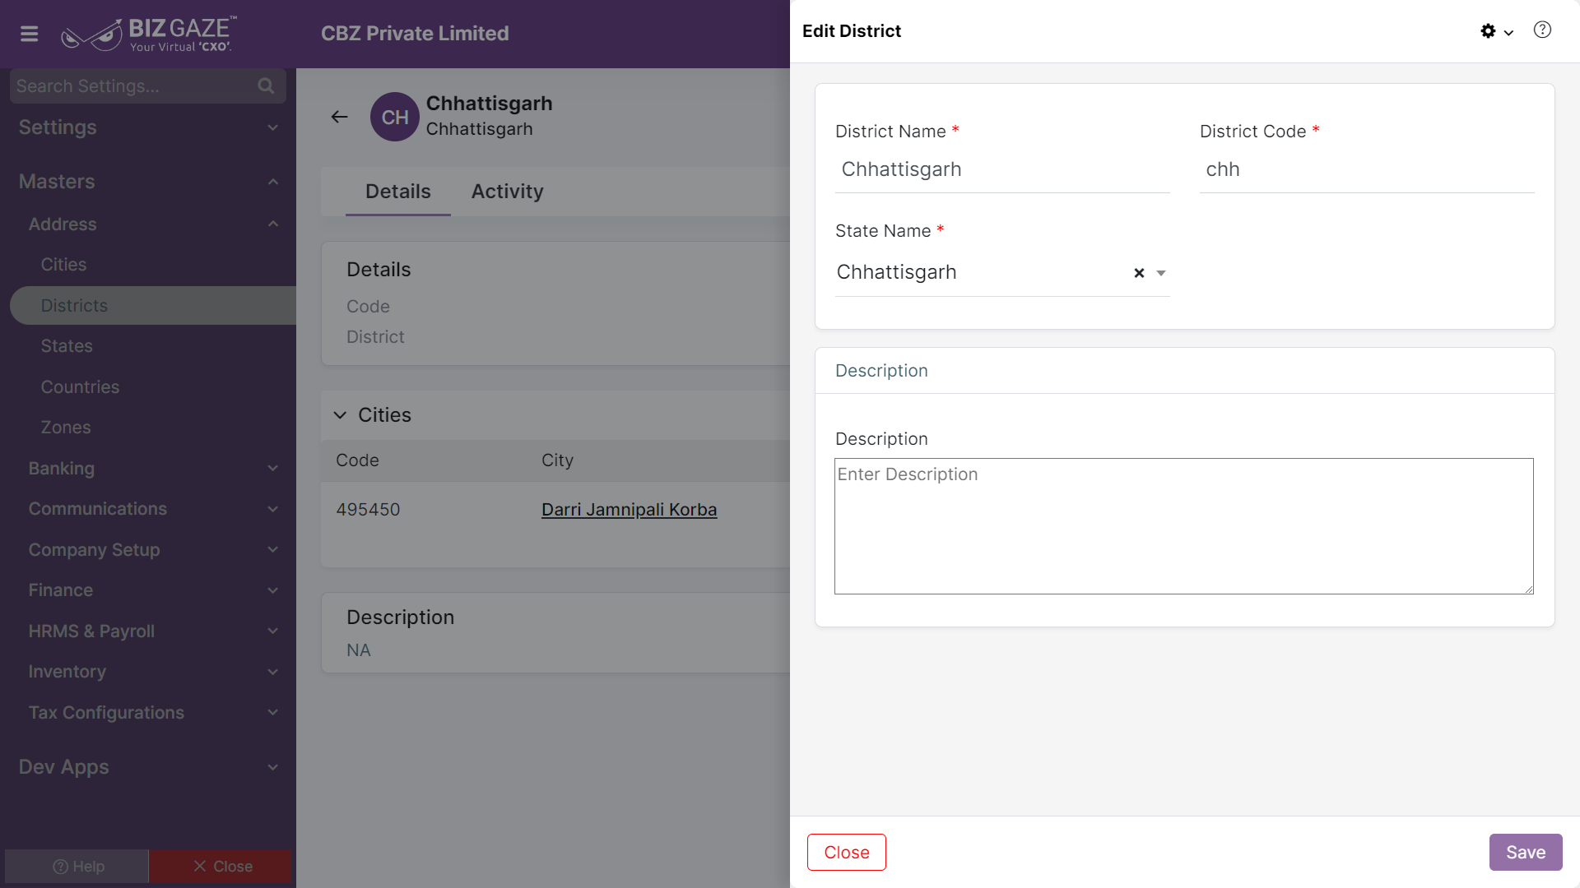Click the Finance menu item
This screenshot has width=1580, height=888.
tap(61, 590)
